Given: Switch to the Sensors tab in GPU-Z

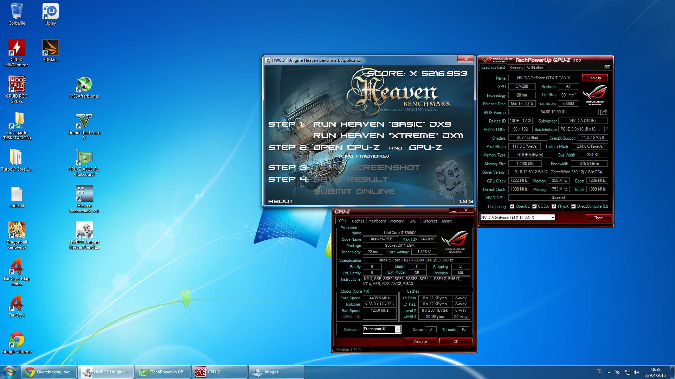Looking at the screenshot, I should coord(516,68).
